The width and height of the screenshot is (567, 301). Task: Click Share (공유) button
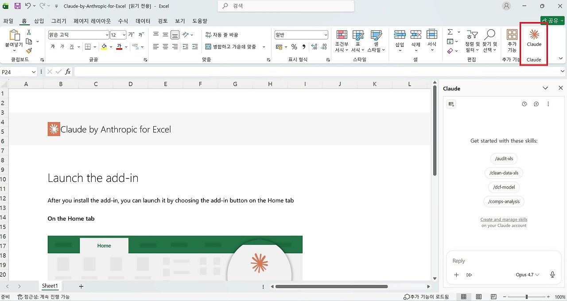coord(552,21)
